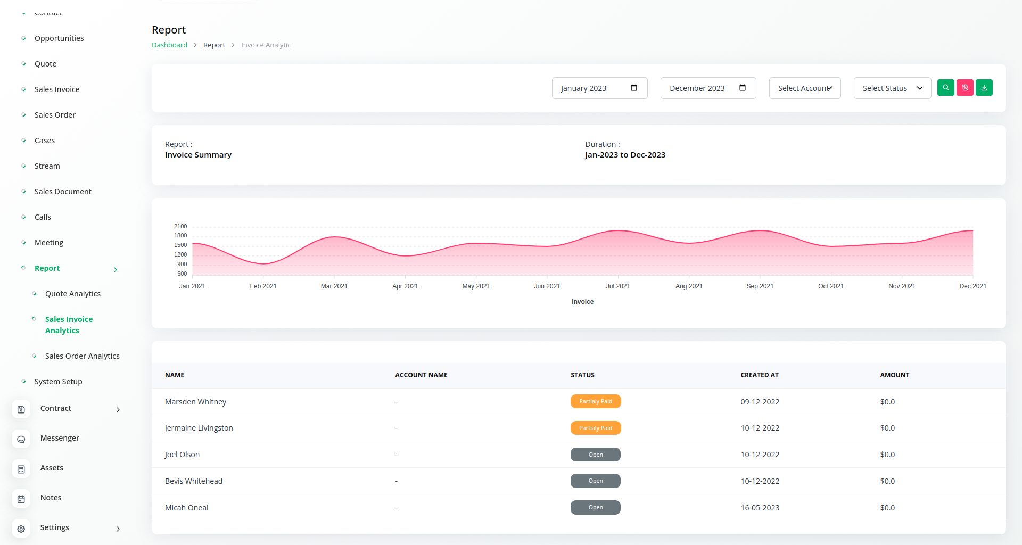Click the Partialy Paid badge for Marsden Whitney
The image size is (1022, 545).
pyautogui.click(x=595, y=401)
